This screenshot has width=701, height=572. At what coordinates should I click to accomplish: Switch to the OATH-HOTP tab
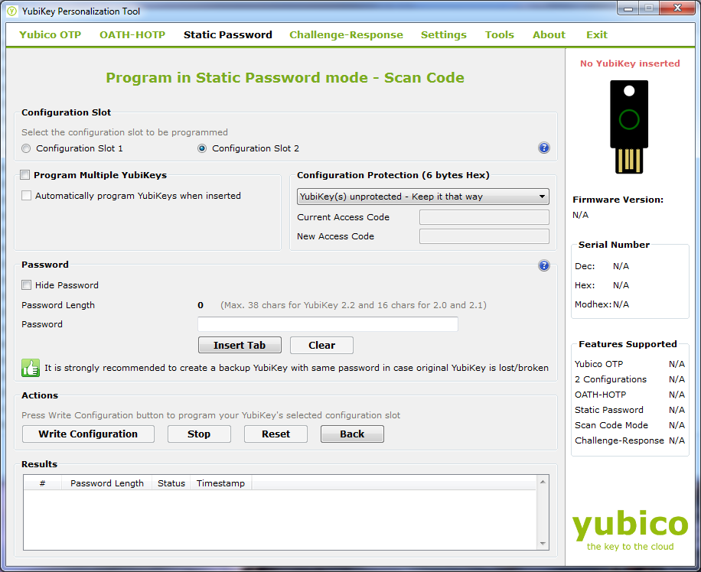click(132, 35)
